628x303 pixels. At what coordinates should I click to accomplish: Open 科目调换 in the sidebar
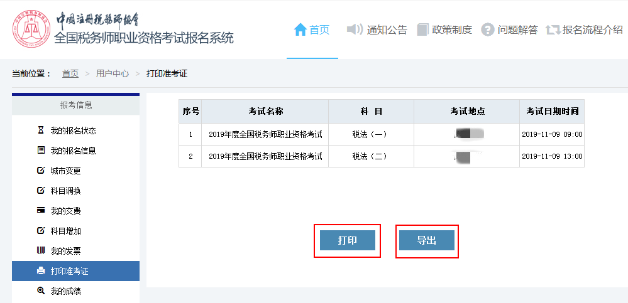(x=65, y=191)
